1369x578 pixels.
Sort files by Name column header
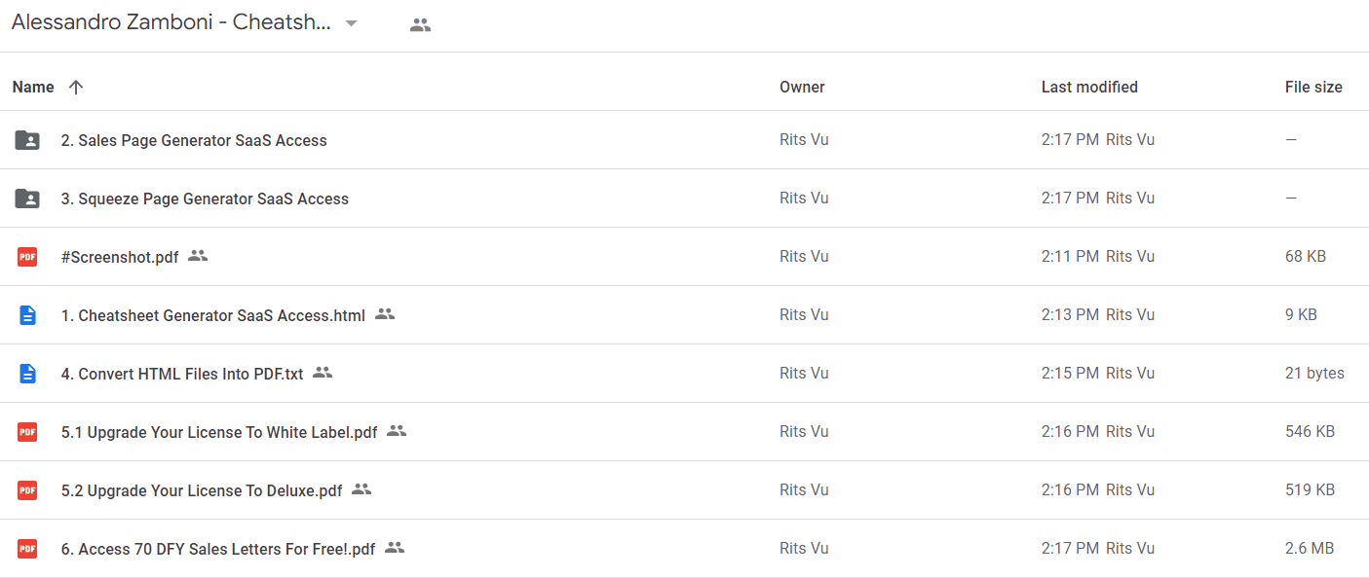[x=33, y=87]
